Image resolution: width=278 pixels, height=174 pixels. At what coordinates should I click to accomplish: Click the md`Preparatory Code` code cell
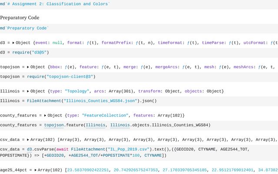coord(139,28)
